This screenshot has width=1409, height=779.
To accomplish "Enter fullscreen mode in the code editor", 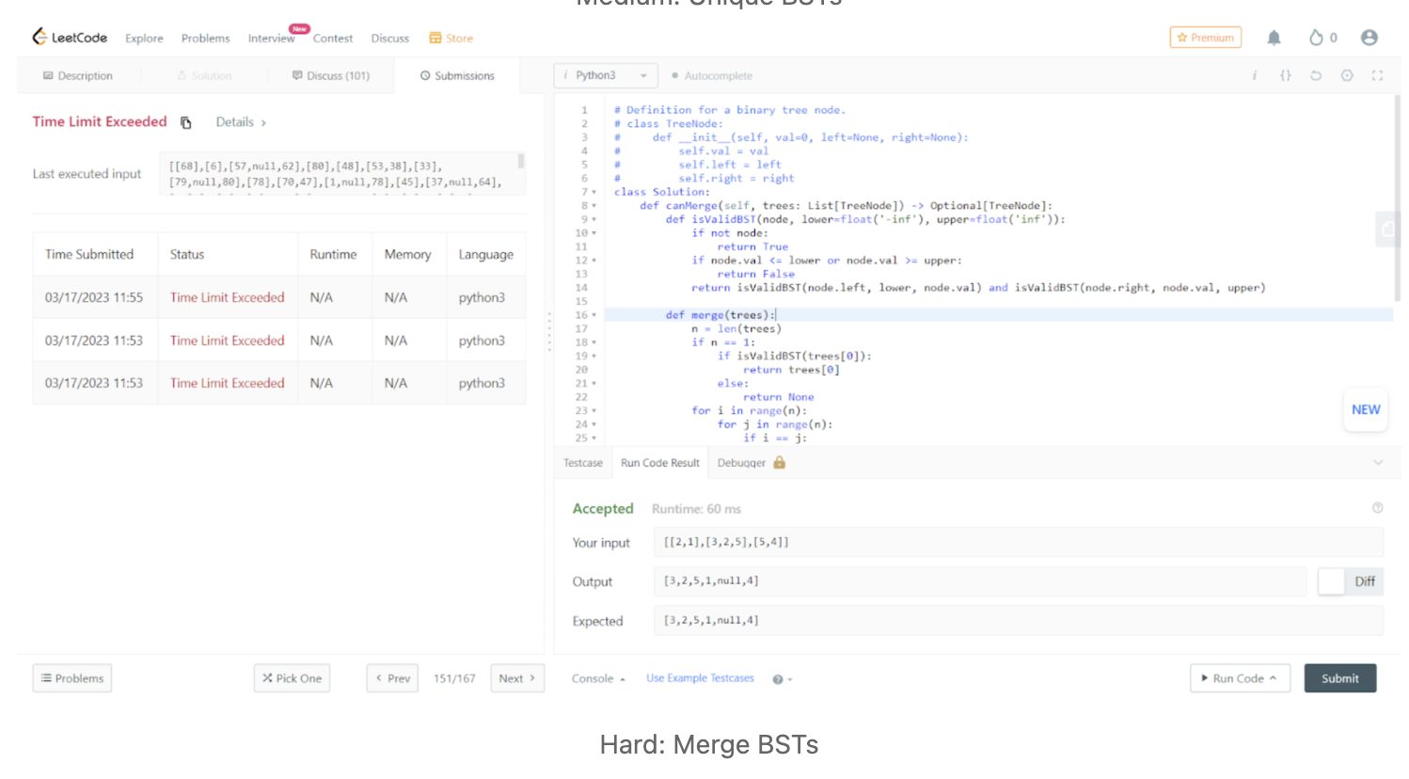I will pos(1377,75).
